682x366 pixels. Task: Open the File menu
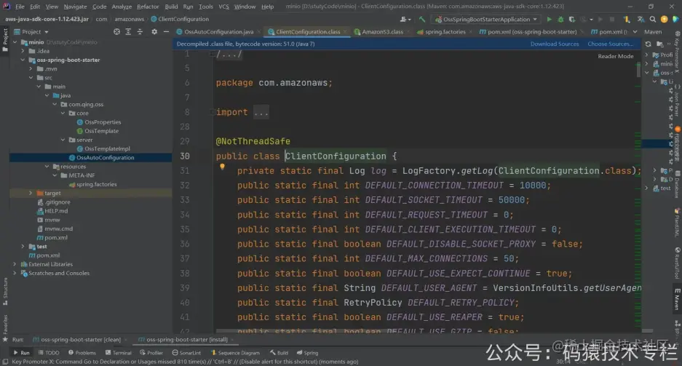20,7
